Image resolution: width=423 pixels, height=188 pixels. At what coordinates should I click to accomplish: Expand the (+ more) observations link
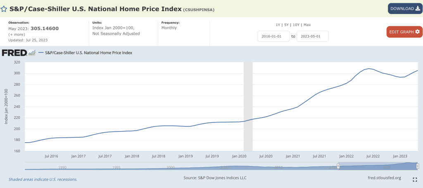[x=17, y=35]
